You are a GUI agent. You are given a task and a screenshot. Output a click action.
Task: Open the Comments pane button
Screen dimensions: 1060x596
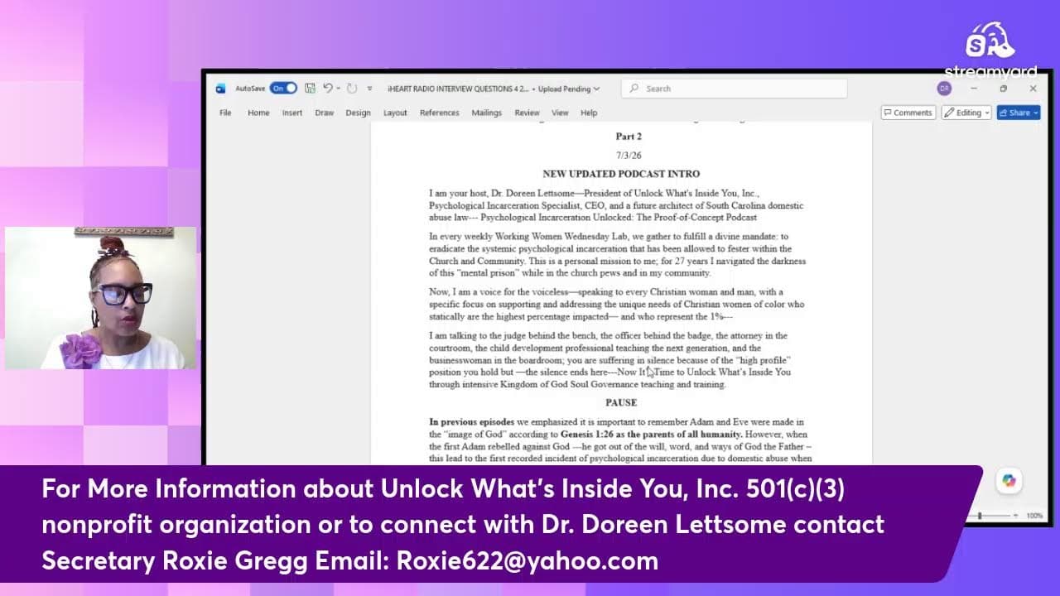coord(908,113)
